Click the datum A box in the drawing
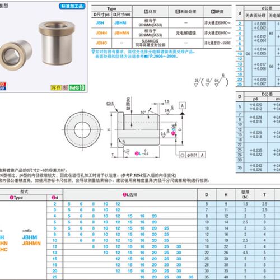The image size is (280, 280). (183, 106)
